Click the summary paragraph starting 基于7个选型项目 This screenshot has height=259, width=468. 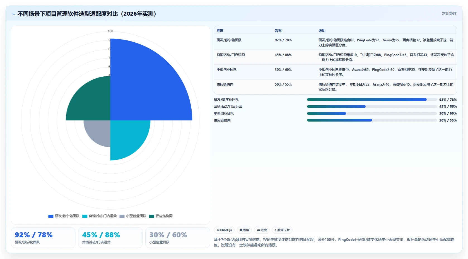pyautogui.click(x=334, y=242)
